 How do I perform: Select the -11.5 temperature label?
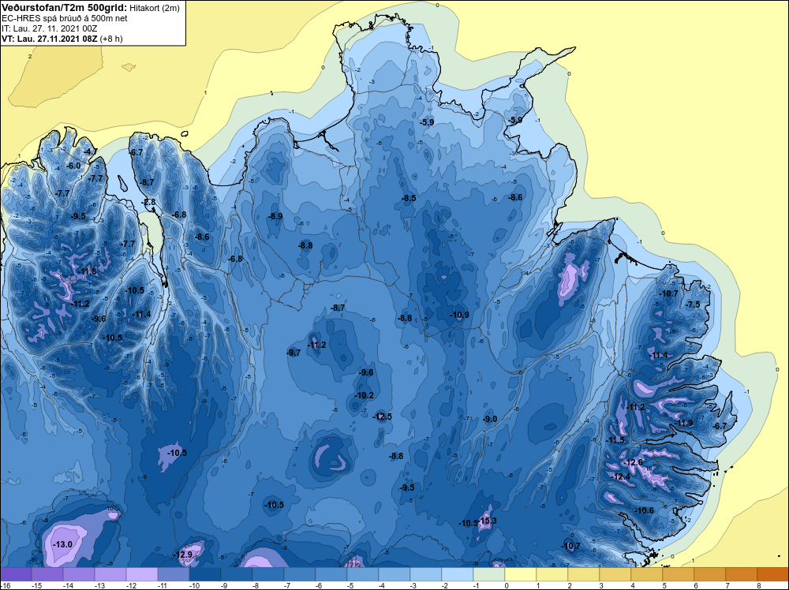(615, 440)
